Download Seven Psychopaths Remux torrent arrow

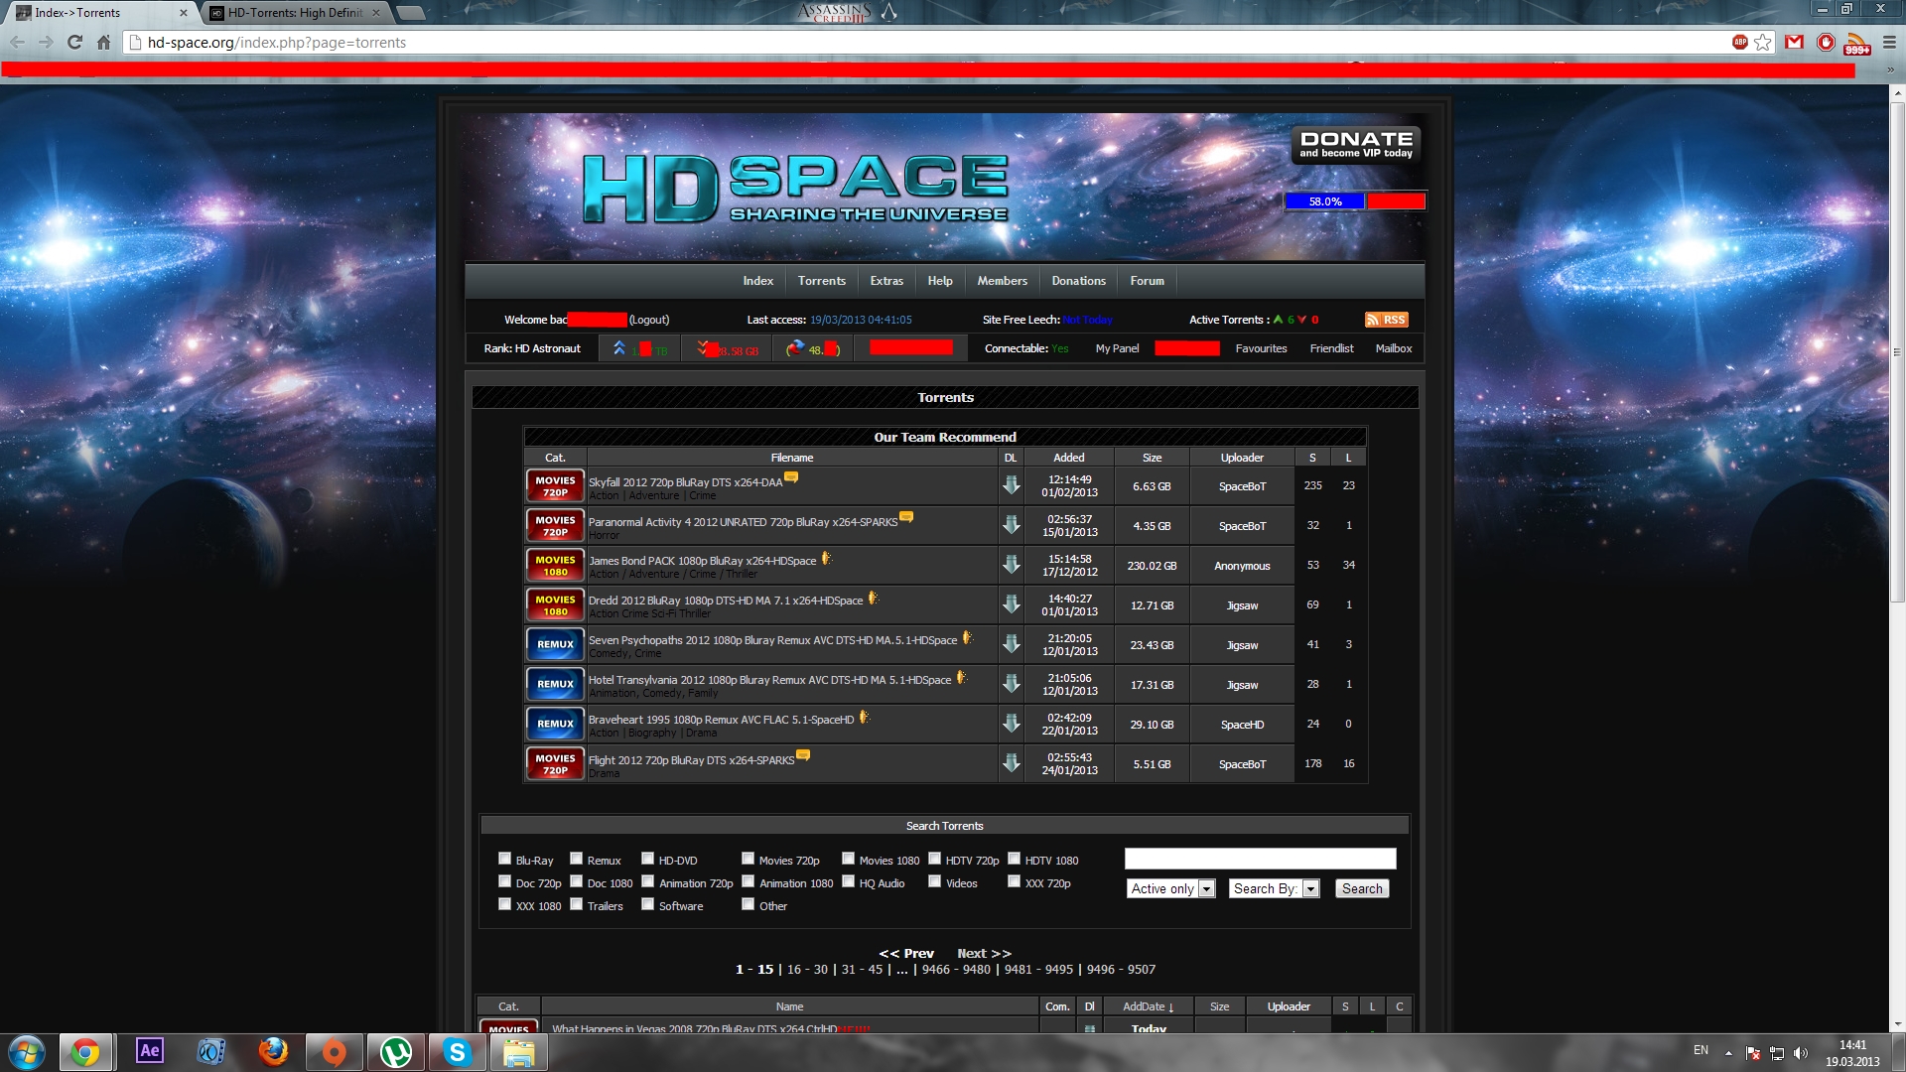point(1011,644)
